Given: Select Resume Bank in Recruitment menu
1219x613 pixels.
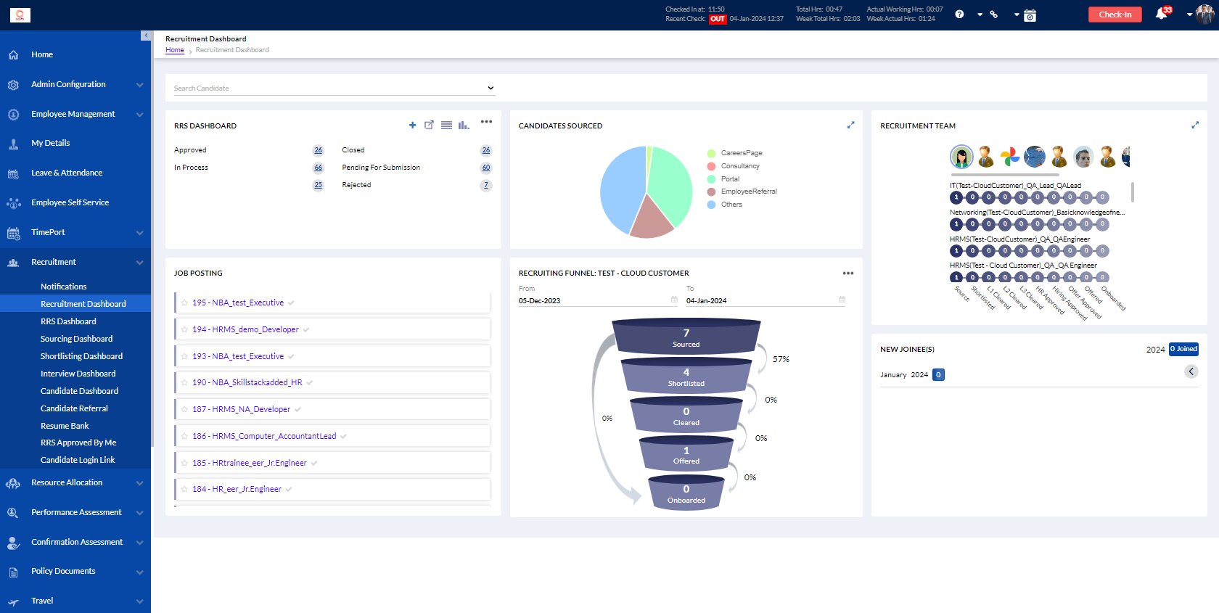Looking at the screenshot, I should coord(65,426).
